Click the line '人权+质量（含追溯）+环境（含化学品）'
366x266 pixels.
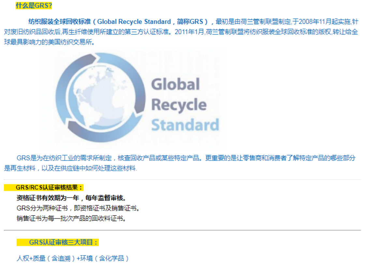click(x=73, y=258)
